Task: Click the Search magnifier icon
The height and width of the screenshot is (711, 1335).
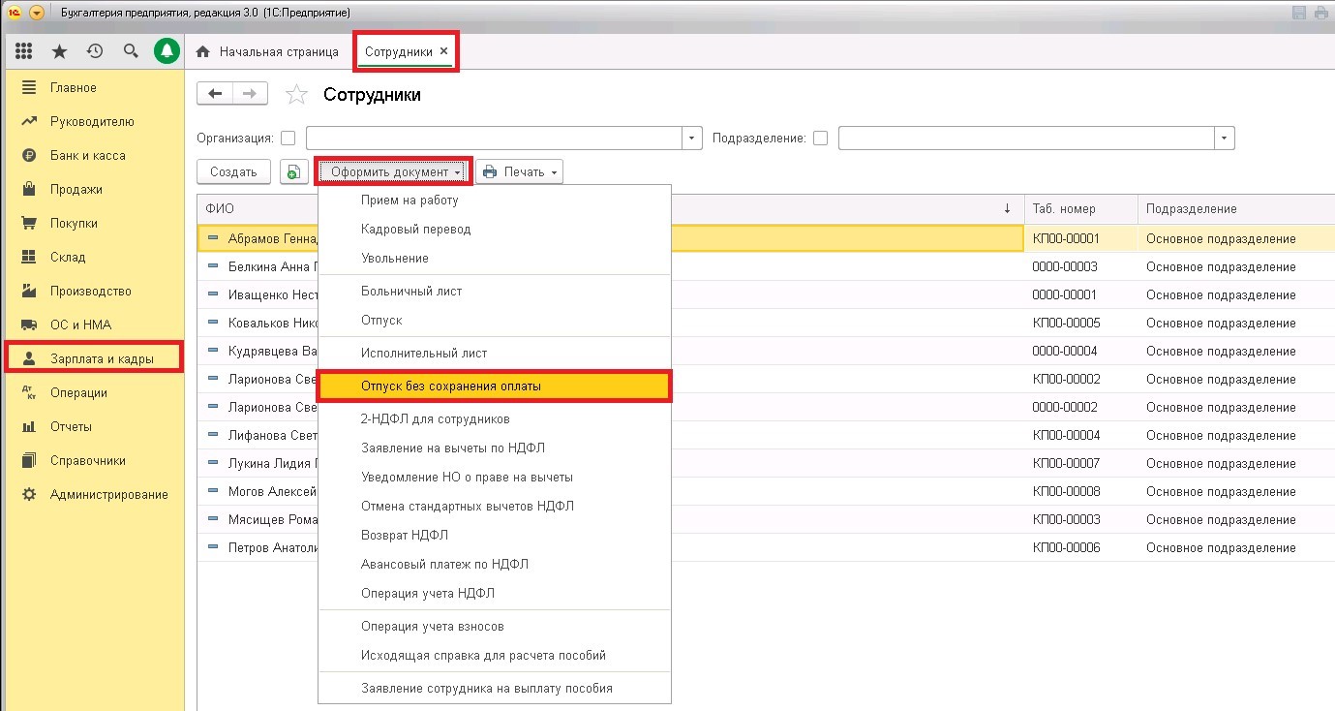Action: tap(131, 51)
